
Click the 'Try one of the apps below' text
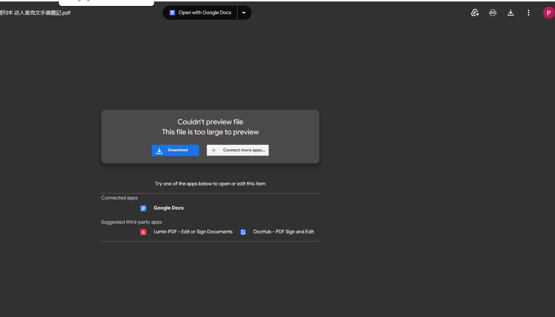click(210, 184)
